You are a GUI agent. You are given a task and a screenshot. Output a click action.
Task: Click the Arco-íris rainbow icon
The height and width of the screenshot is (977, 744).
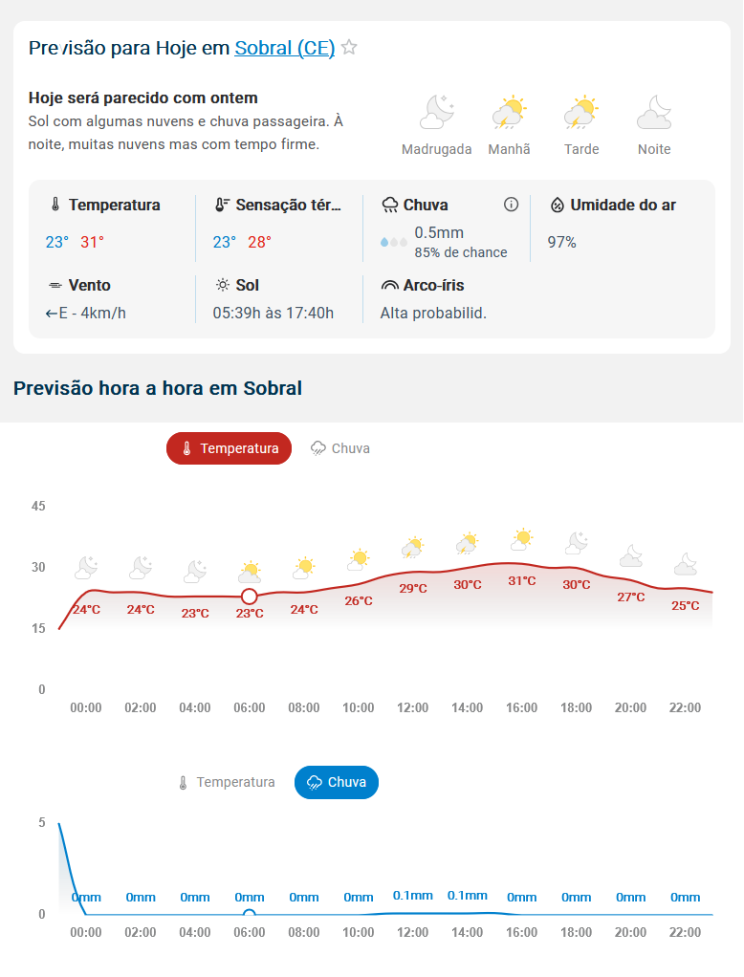[389, 286]
